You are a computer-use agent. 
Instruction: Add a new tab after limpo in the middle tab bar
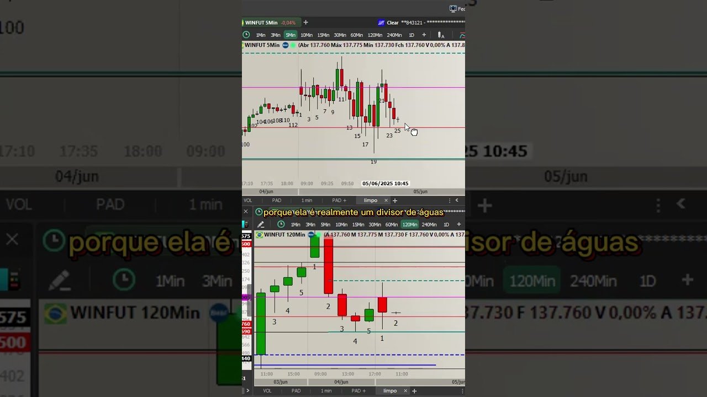395,201
